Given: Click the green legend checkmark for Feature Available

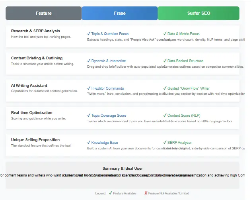Looking at the screenshot, I should point(110,193).
